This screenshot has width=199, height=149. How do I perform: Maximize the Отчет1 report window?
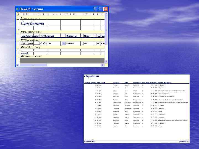(x=101, y=9)
